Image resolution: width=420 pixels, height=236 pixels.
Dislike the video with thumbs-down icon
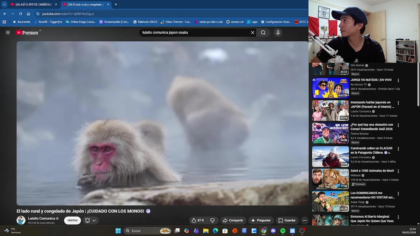point(212,220)
